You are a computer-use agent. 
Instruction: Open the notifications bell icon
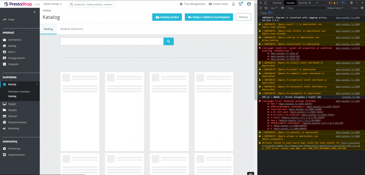(x=234, y=4)
